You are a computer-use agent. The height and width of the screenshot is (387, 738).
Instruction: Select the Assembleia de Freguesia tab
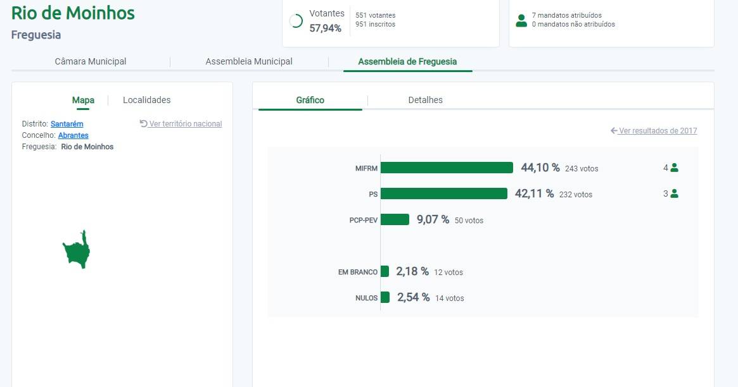(407, 61)
